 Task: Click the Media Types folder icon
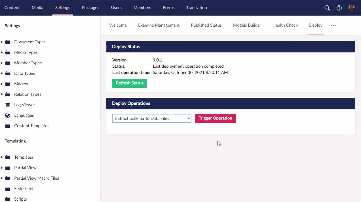click(x=8, y=52)
